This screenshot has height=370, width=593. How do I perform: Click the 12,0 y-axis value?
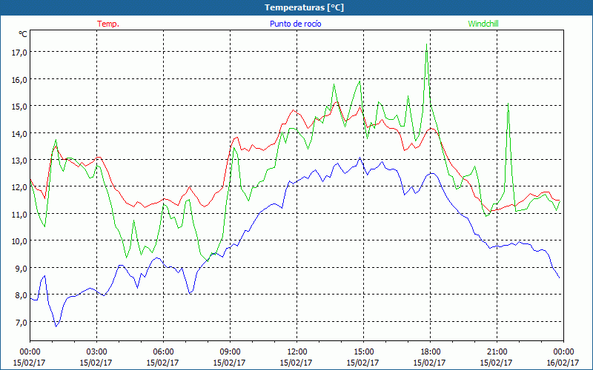[x=19, y=187]
